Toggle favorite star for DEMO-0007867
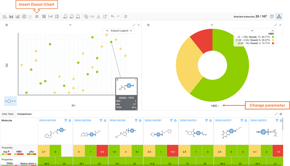Viewport: 290px width, 166px height. click(x=176, y=121)
